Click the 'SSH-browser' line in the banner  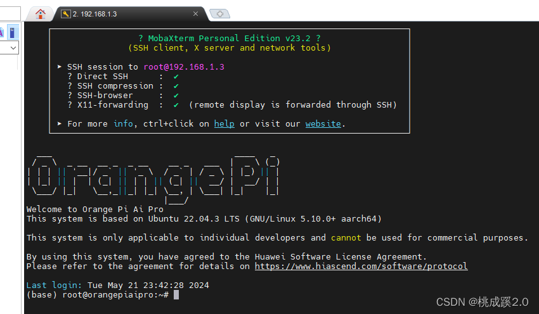pyautogui.click(x=123, y=96)
